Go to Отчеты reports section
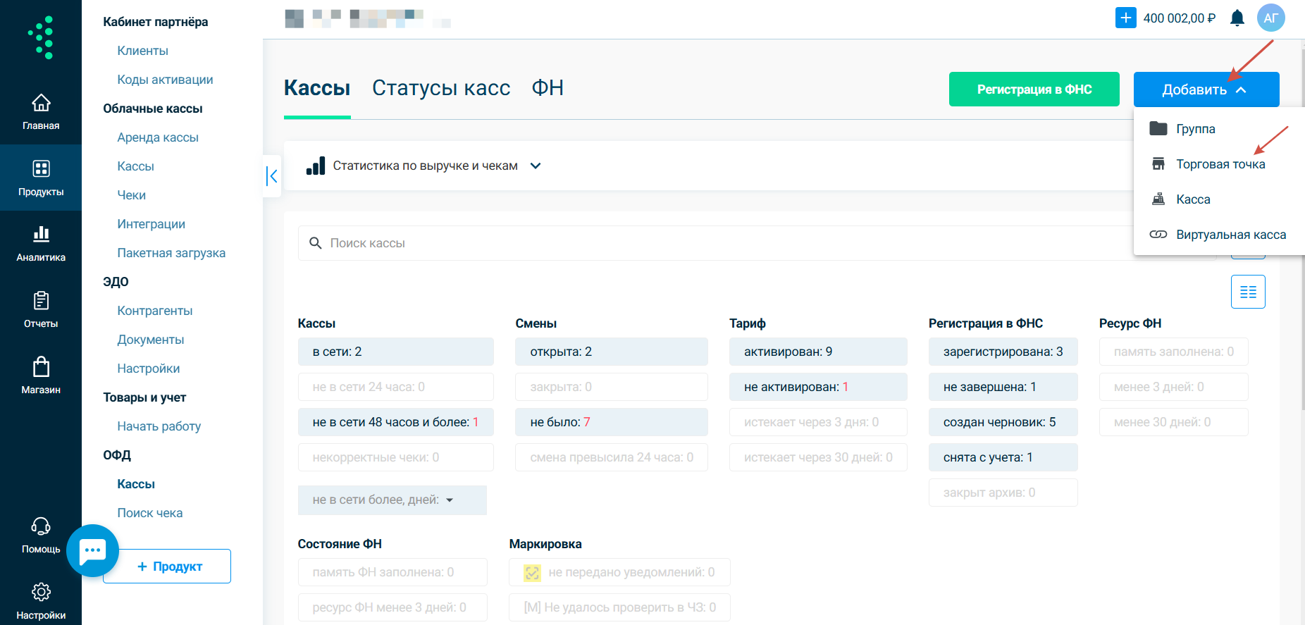 coord(41,309)
